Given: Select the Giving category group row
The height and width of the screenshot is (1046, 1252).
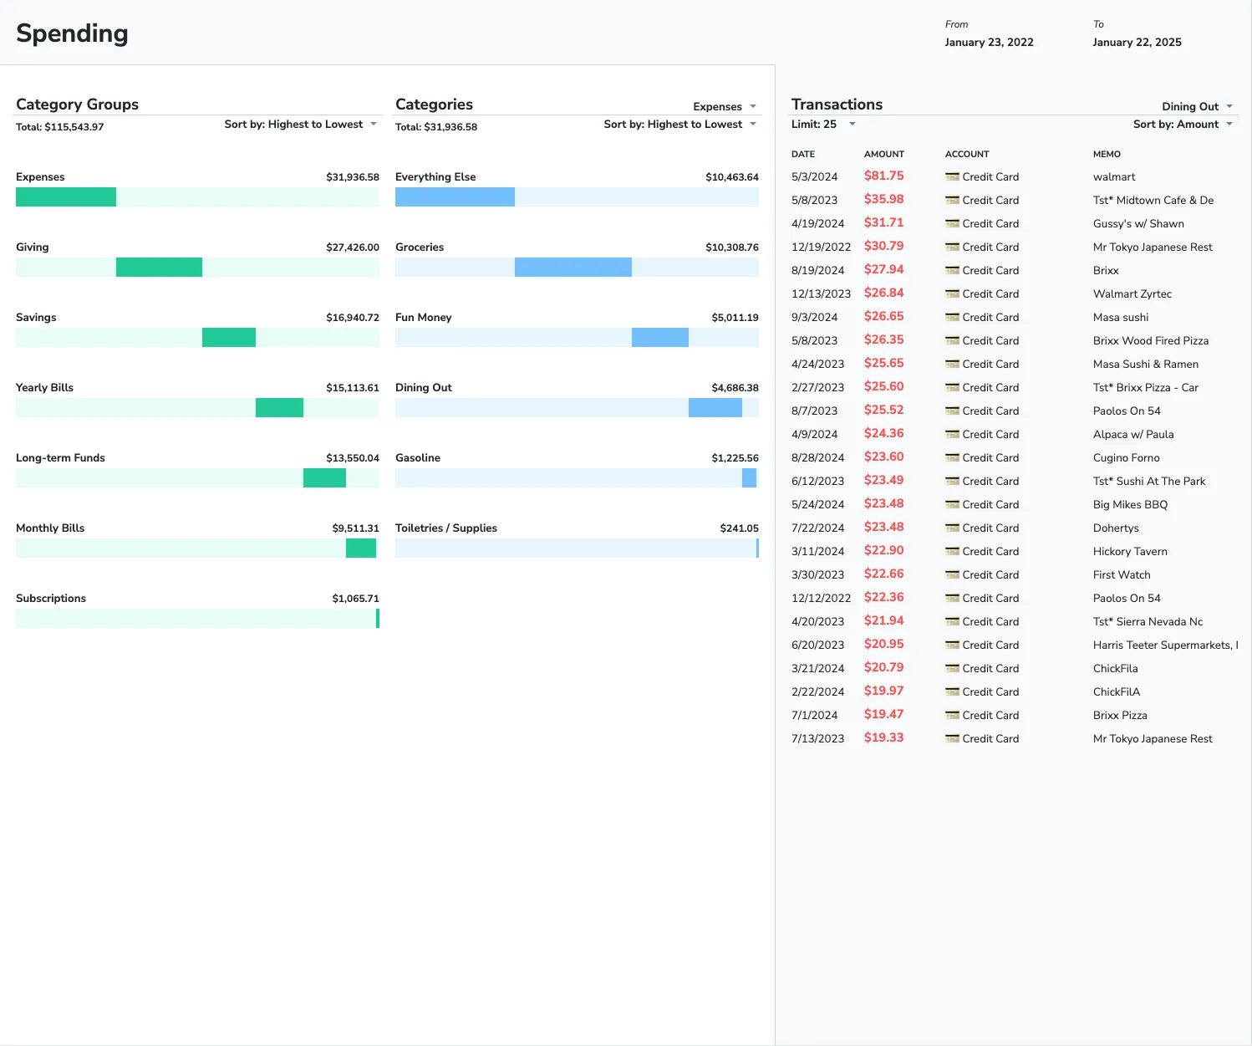Looking at the screenshot, I should point(197,257).
